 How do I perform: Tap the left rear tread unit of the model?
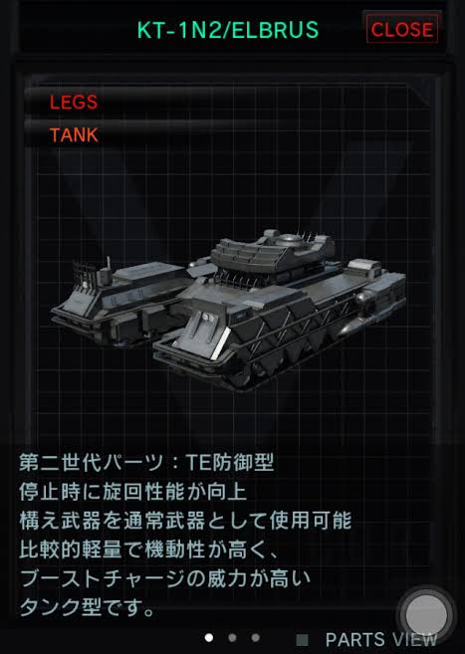click(120, 302)
